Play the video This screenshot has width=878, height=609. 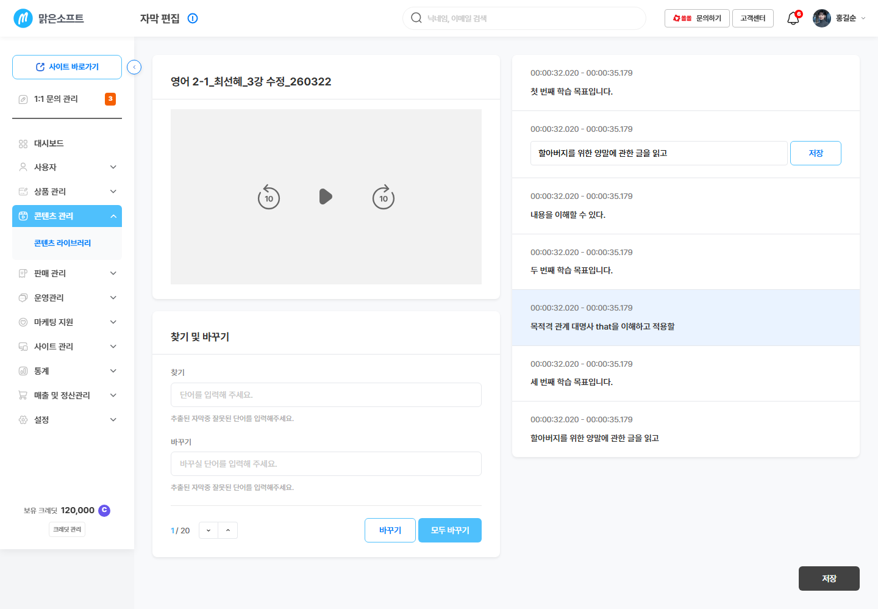coord(326,196)
